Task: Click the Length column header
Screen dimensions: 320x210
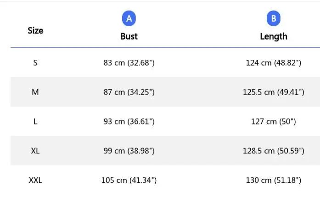Action: click(x=274, y=36)
